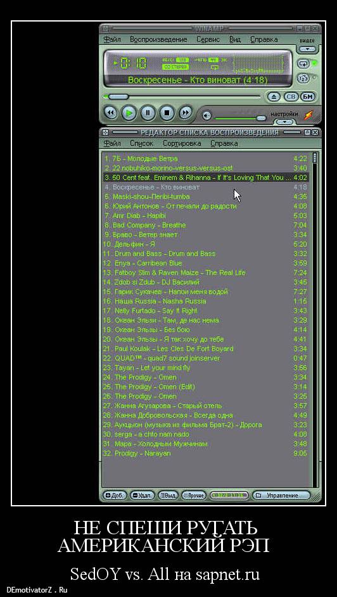This screenshot has width=337, height=597.
Task: Click the Winamp main window menu icon
Action: [x=106, y=29]
